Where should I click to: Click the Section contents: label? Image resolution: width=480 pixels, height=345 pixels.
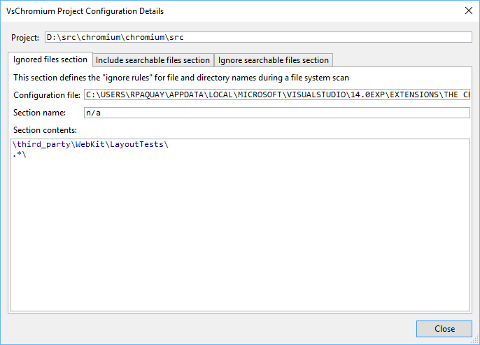(x=45, y=130)
